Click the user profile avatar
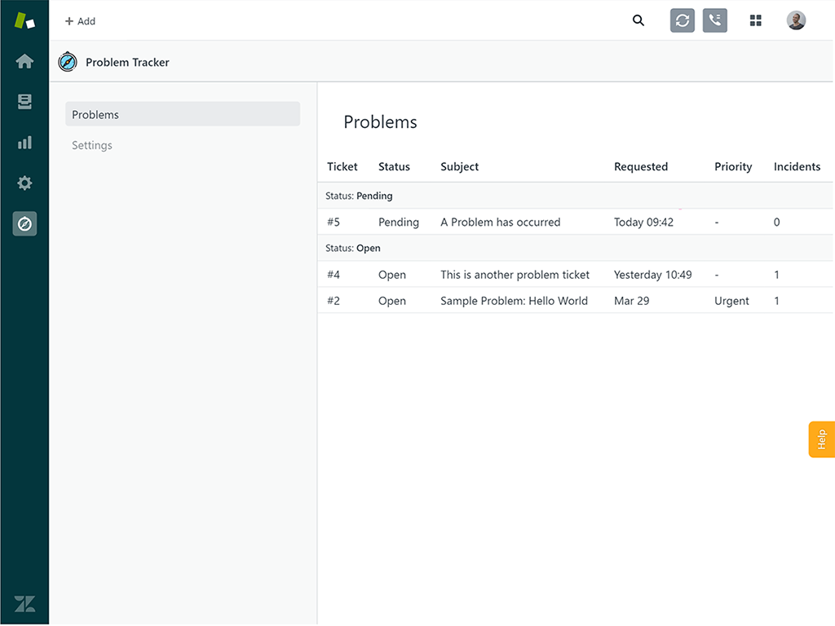 click(x=795, y=20)
